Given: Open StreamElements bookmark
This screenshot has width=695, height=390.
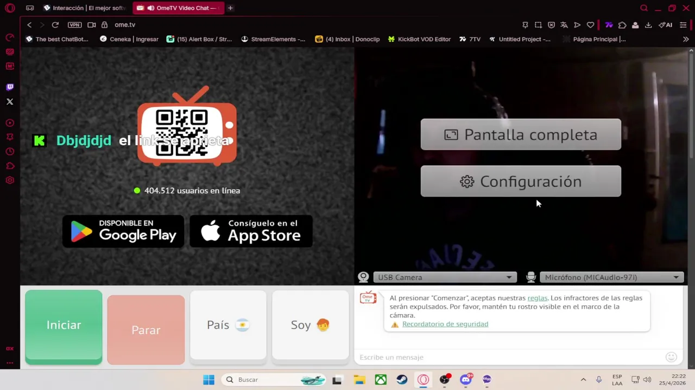Looking at the screenshot, I should coord(273,39).
